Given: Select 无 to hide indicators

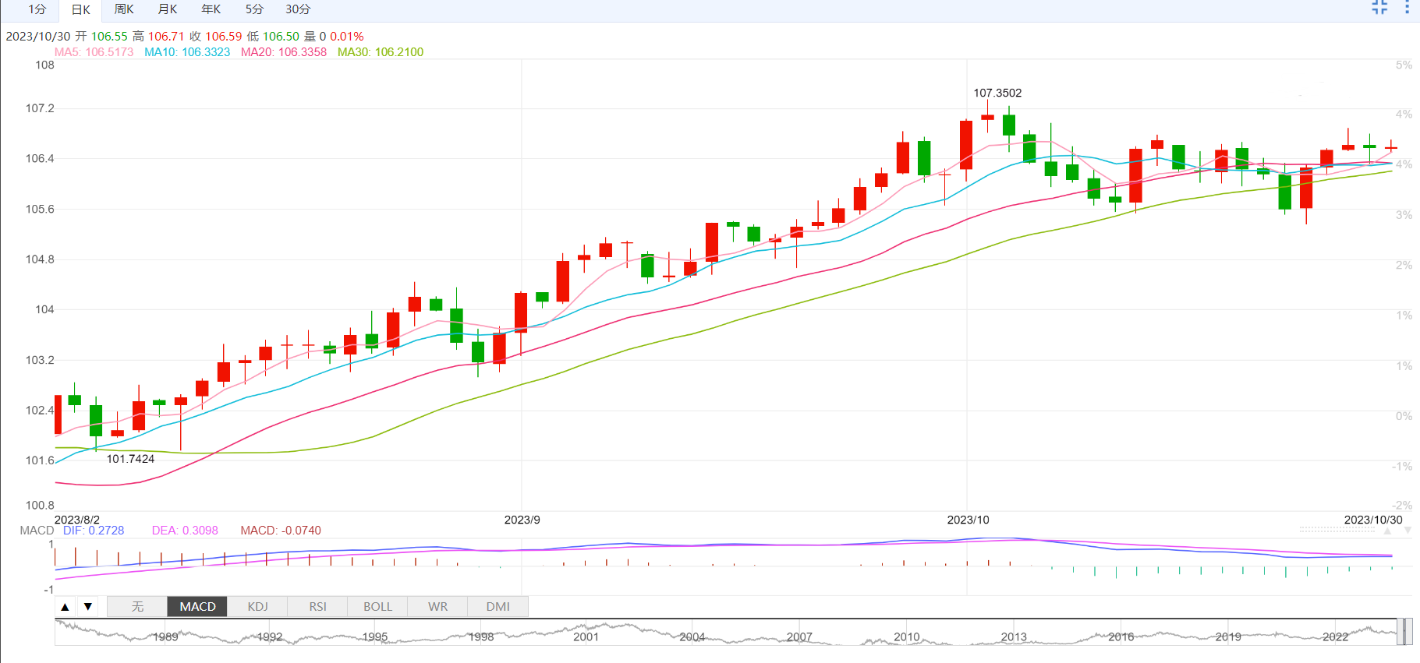Looking at the screenshot, I should pos(137,607).
